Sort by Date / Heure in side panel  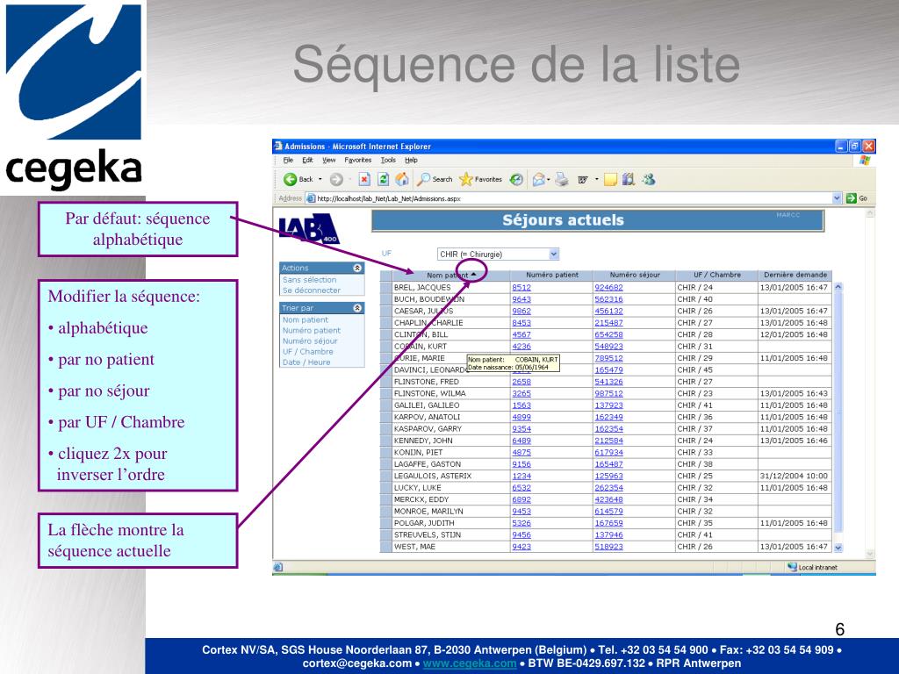306,362
